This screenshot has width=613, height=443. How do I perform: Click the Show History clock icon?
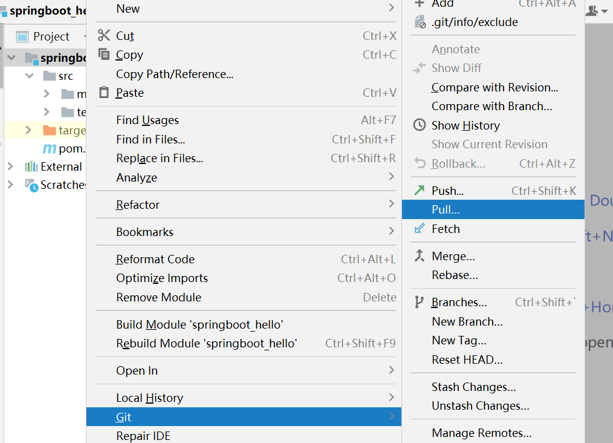[x=420, y=125]
